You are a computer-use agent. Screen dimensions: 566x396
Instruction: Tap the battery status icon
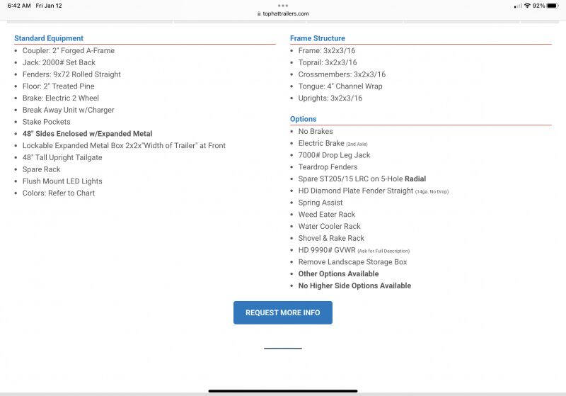[554, 6]
